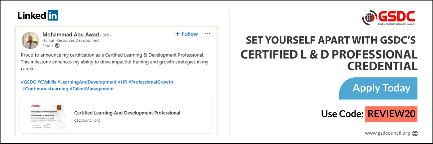Click the globe icon next to www.gsdcouncil.org
Viewport: 433px width, 144px height.
415,133
